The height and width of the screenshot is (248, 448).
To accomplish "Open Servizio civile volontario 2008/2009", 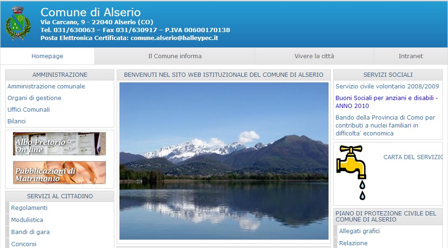I will point(387,87).
